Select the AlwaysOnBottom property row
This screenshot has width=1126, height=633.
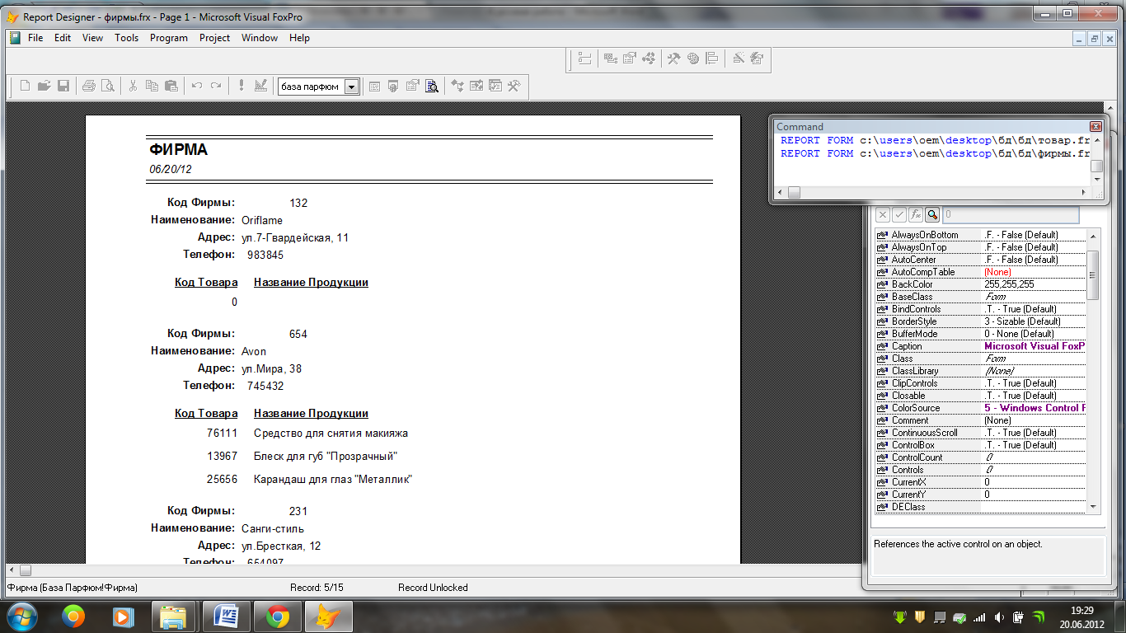click(981, 235)
